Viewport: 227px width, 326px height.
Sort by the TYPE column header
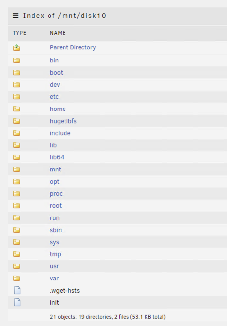click(19, 33)
